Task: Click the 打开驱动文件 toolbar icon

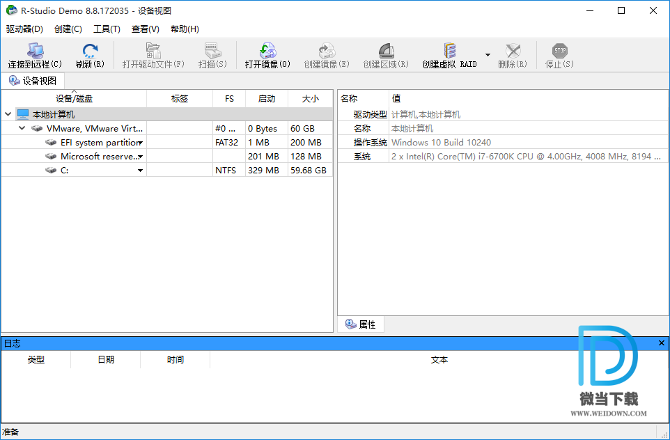Action: (x=153, y=51)
